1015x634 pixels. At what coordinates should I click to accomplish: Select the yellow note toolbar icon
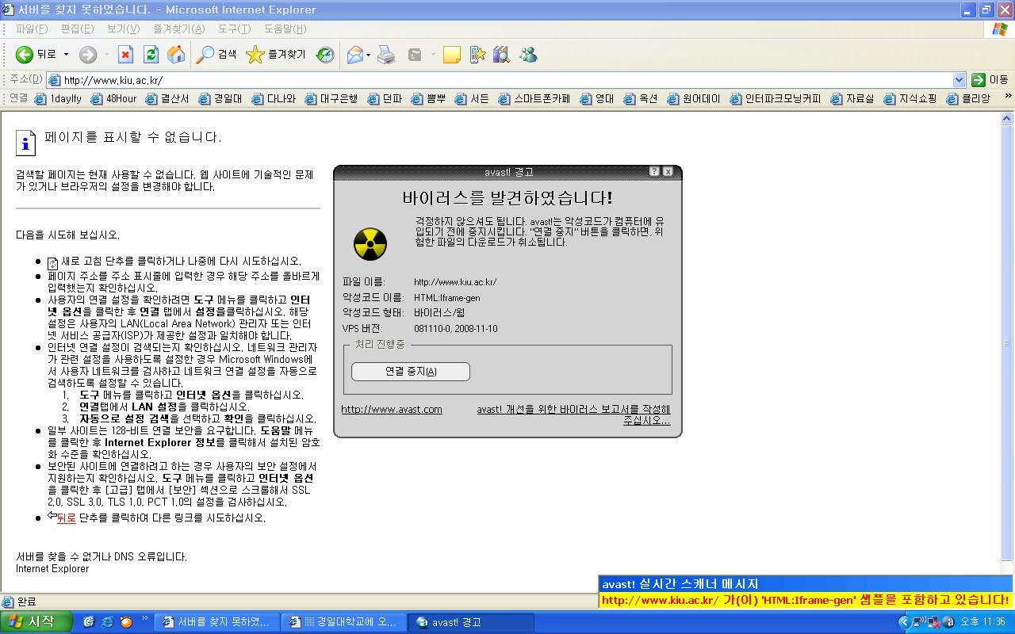[451, 55]
